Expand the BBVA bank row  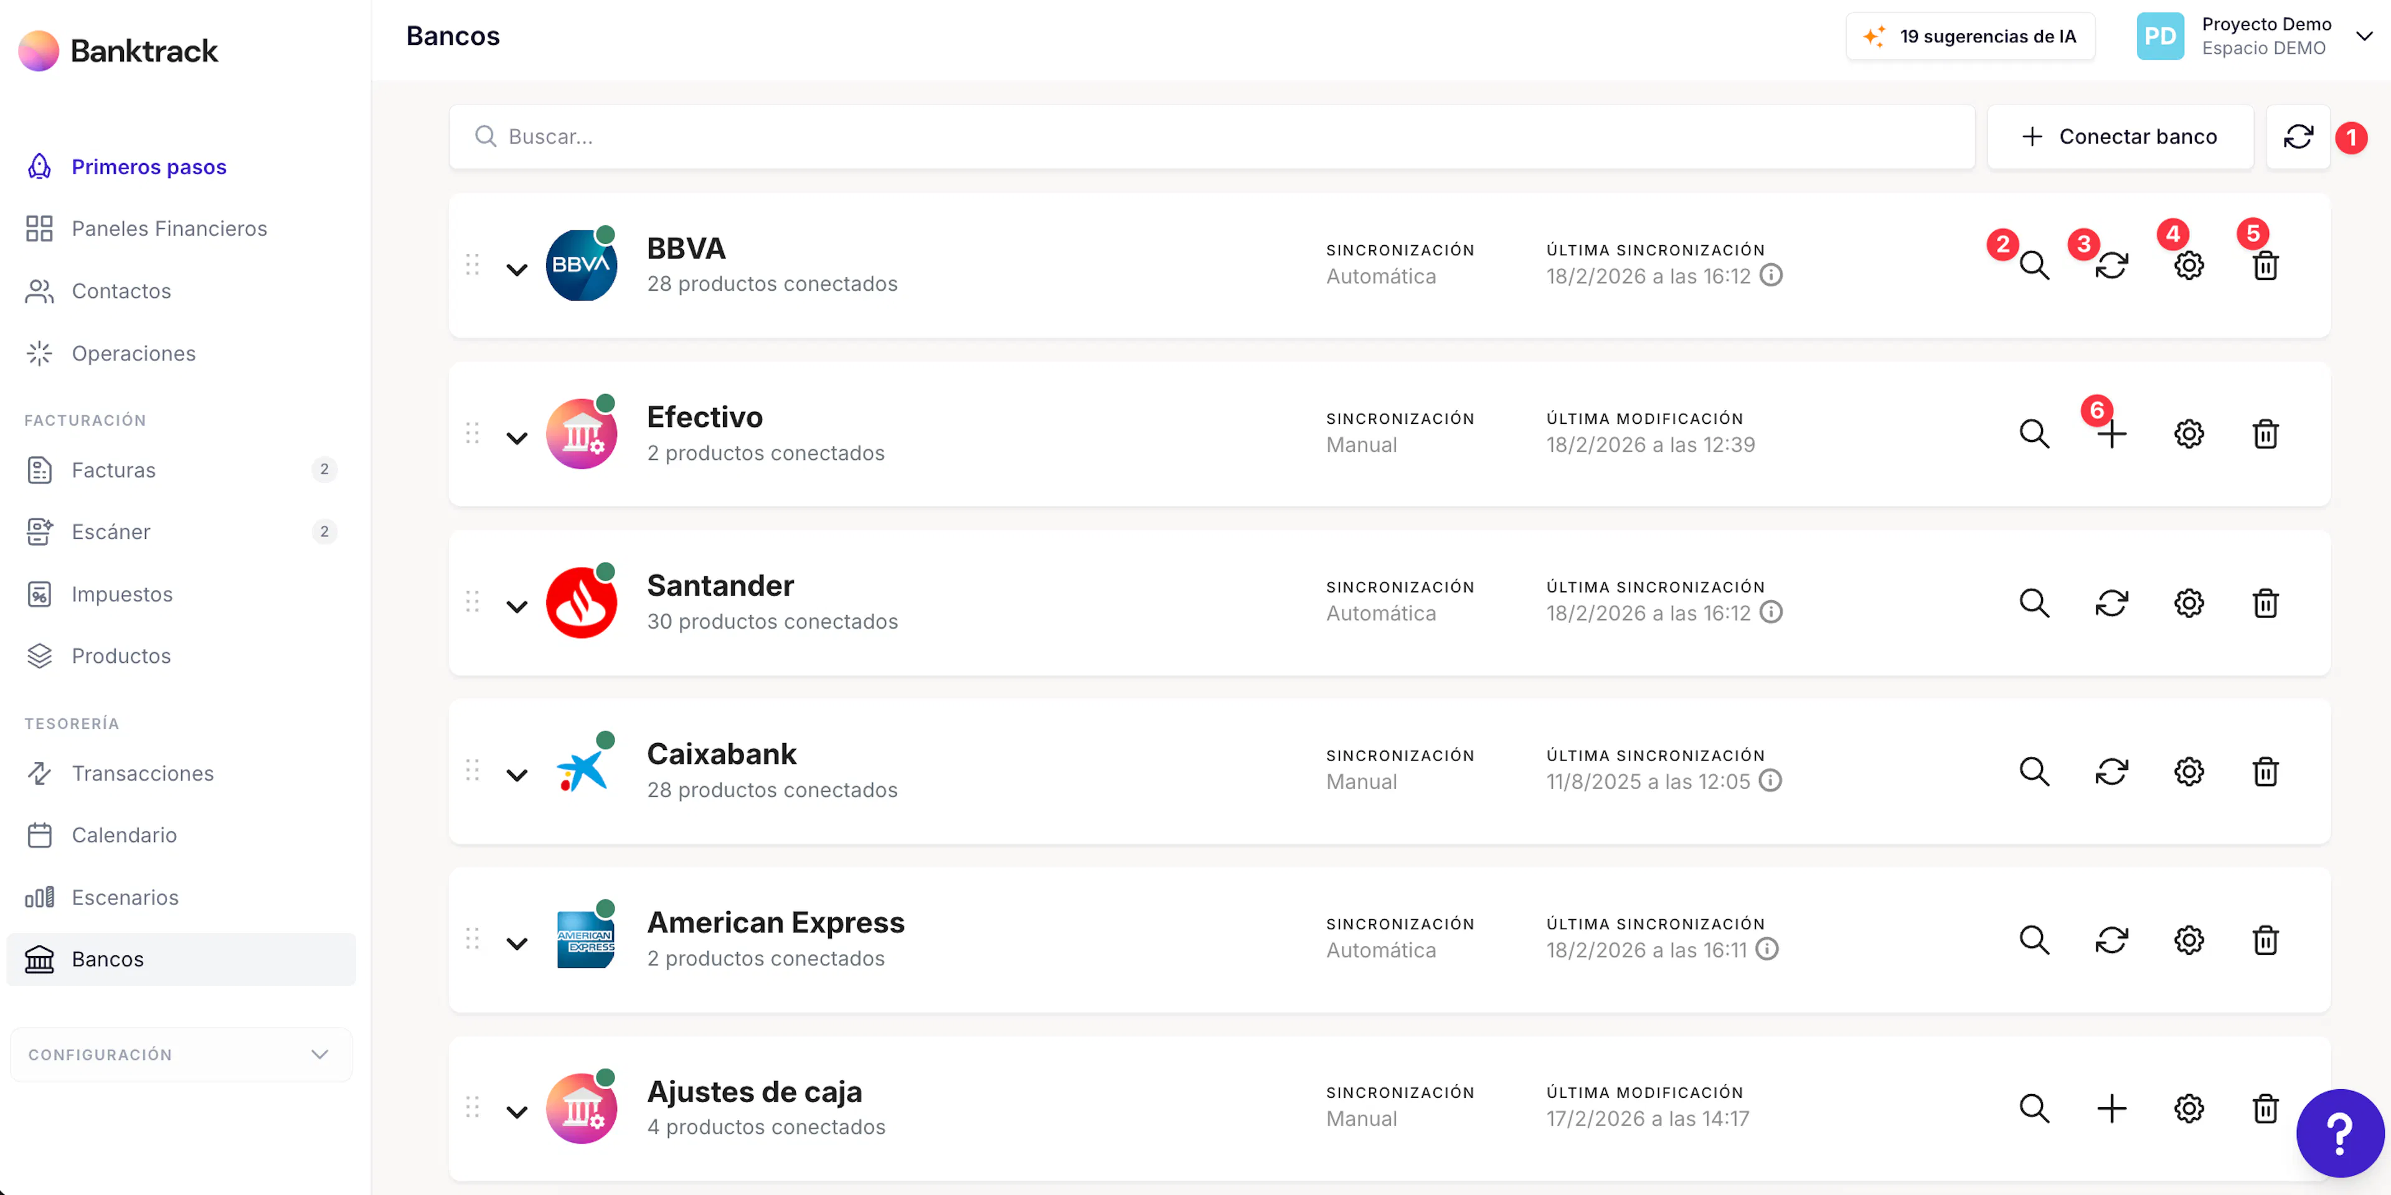pos(517,270)
